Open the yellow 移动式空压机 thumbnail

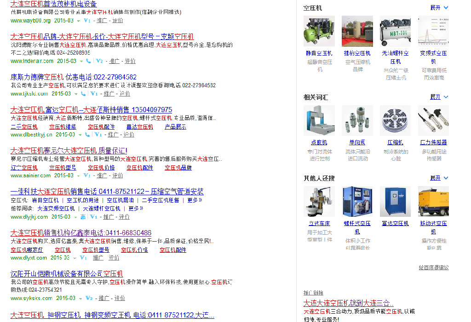tap(433, 201)
